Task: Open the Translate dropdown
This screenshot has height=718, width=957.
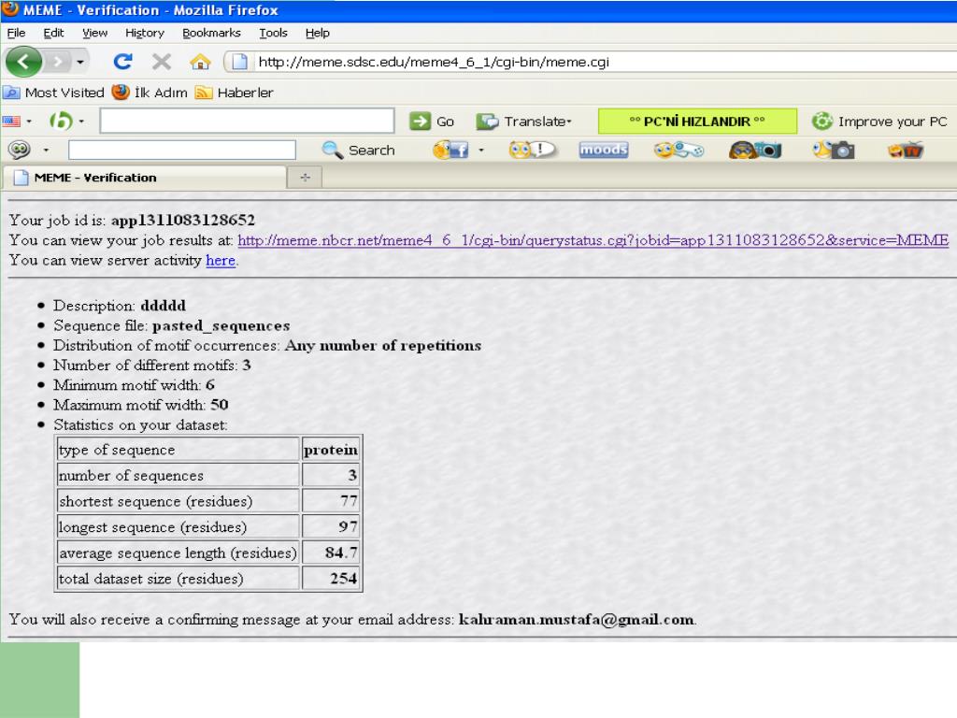Action: click(524, 122)
